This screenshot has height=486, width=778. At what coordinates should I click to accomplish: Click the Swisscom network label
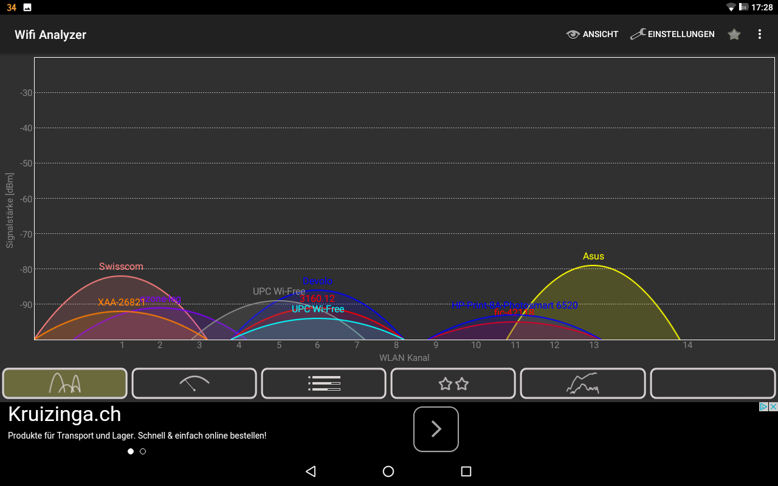121,267
